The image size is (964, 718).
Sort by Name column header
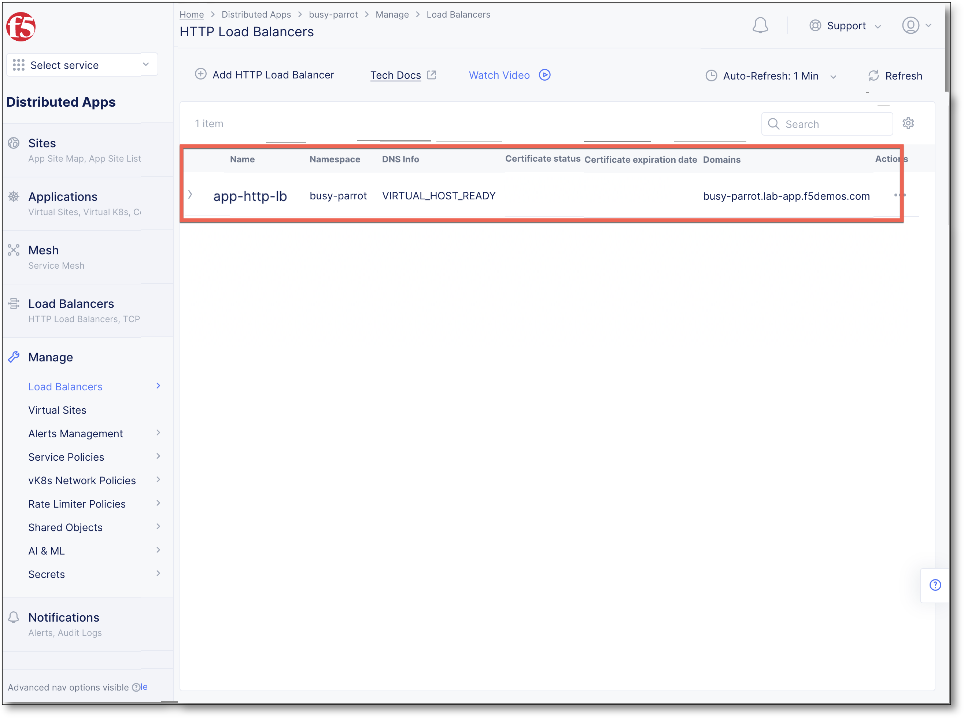click(243, 159)
